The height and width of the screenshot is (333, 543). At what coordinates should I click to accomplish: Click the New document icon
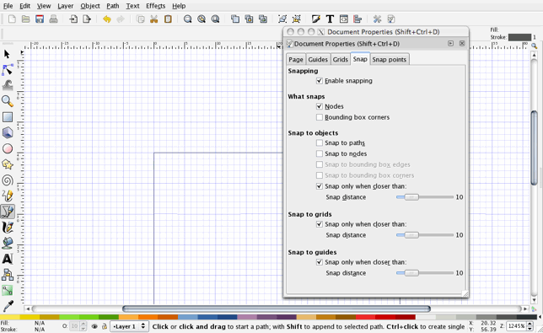(x=12, y=19)
